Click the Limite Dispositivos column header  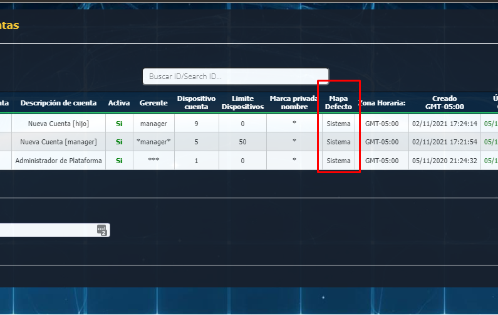[x=242, y=102]
